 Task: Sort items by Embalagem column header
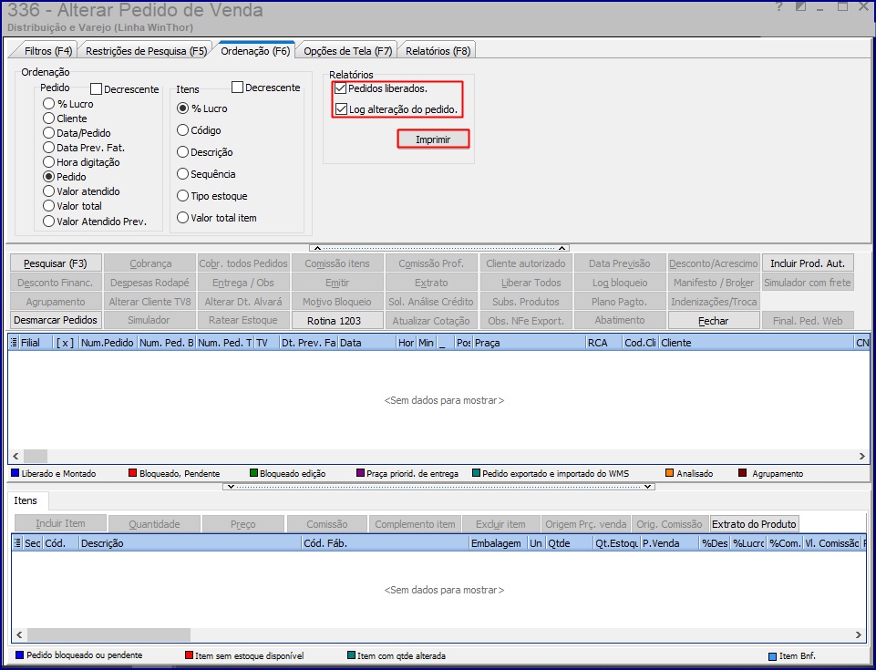(498, 543)
